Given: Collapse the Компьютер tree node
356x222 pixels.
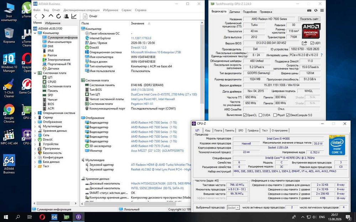Looking at the screenshot, I should 35,33.
